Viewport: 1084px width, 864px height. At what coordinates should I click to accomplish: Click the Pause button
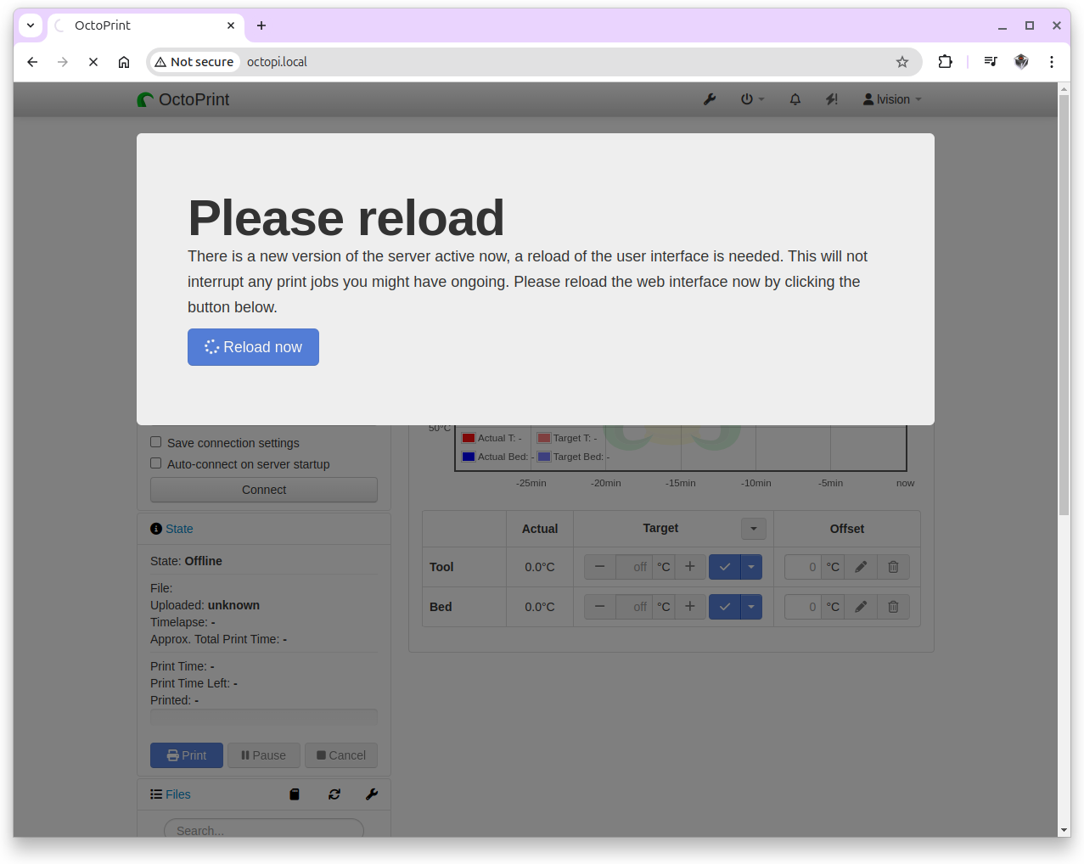coord(264,755)
